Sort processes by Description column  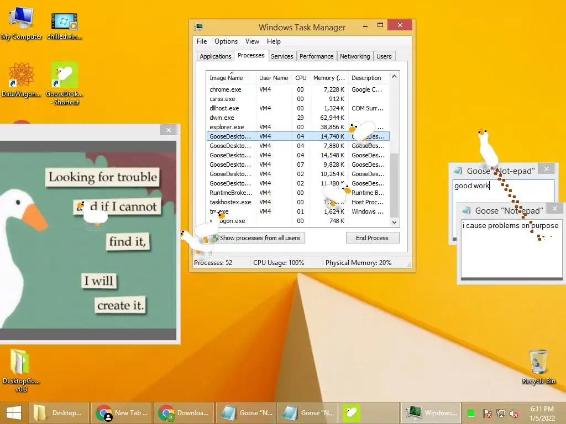point(369,77)
